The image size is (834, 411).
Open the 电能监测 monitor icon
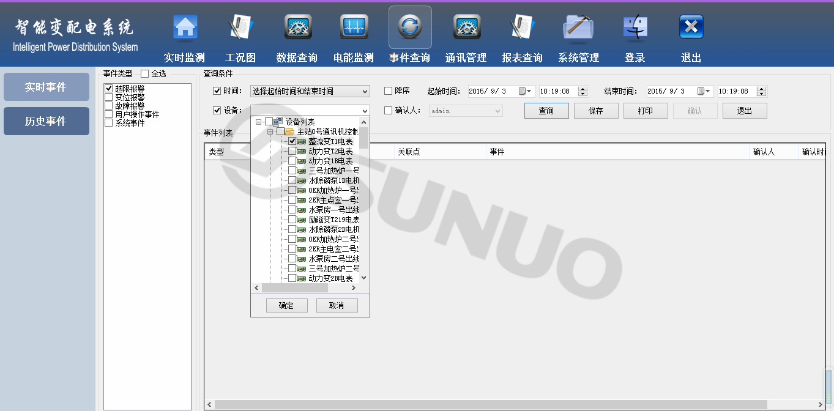tap(354, 28)
